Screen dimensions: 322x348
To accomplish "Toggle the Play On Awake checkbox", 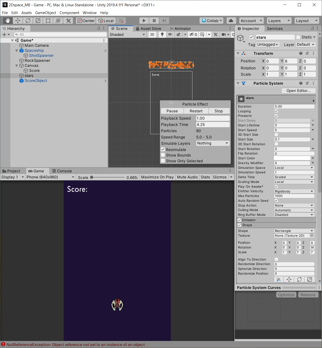I will 276,186.
